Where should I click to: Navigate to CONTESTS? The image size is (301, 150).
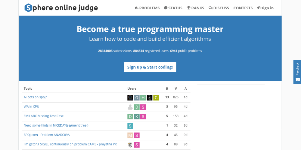click(243, 8)
